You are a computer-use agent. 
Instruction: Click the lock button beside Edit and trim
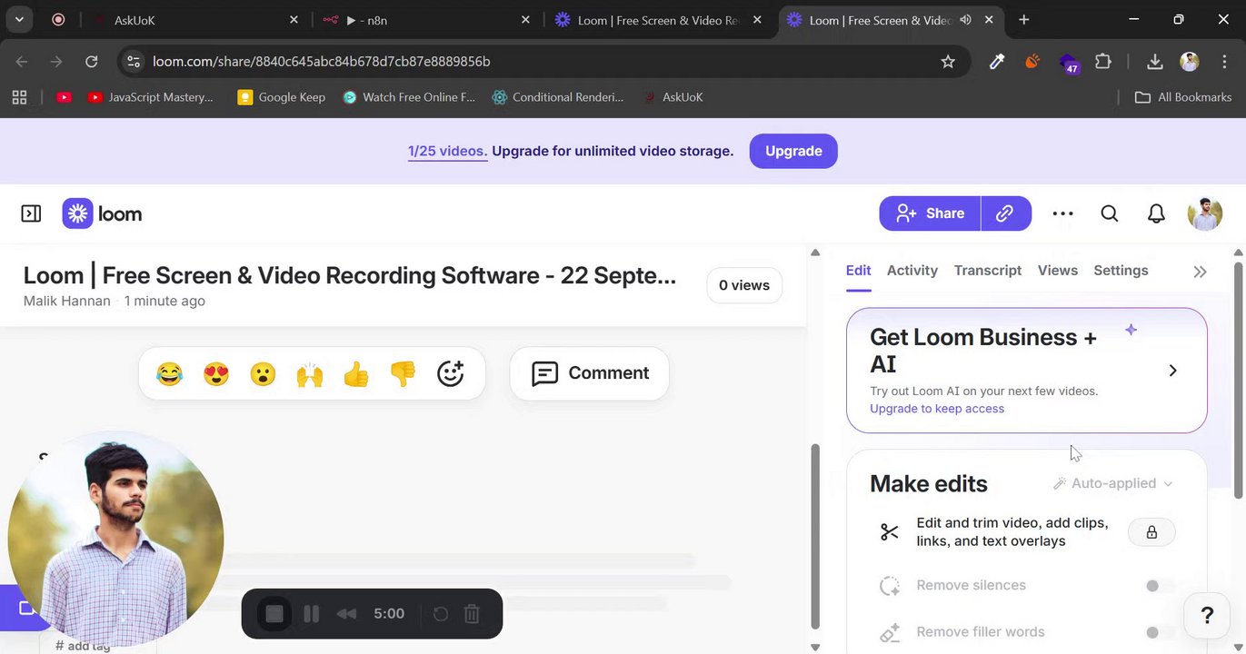(x=1151, y=532)
